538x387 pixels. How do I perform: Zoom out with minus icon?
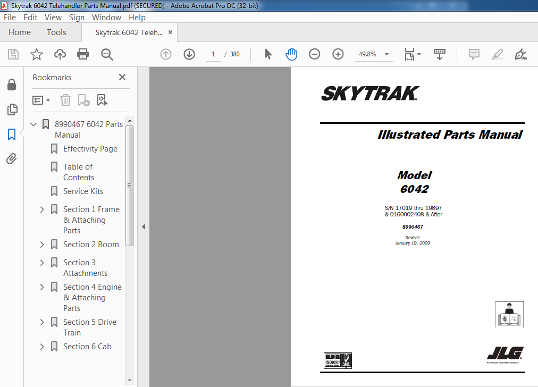tap(314, 54)
